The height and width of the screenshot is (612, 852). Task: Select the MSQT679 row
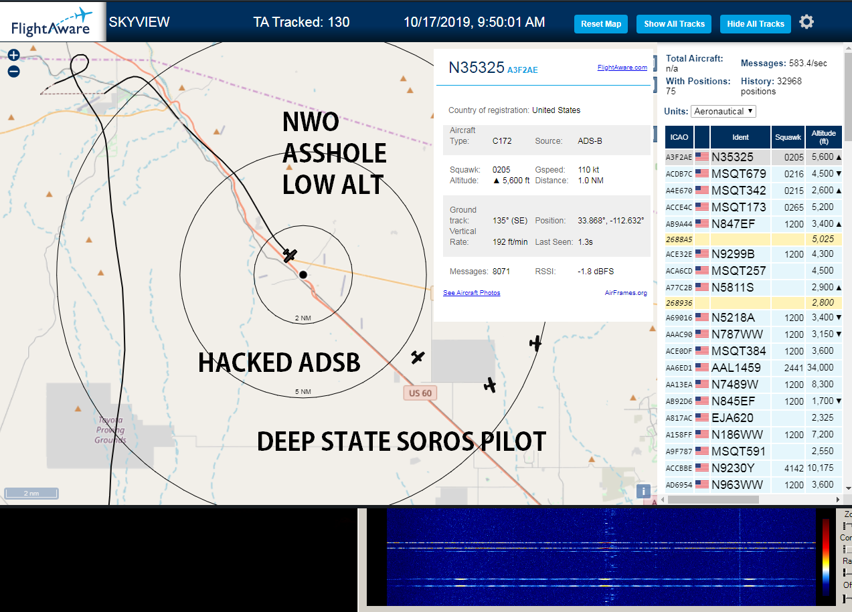pyautogui.click(x=754, y=174)
